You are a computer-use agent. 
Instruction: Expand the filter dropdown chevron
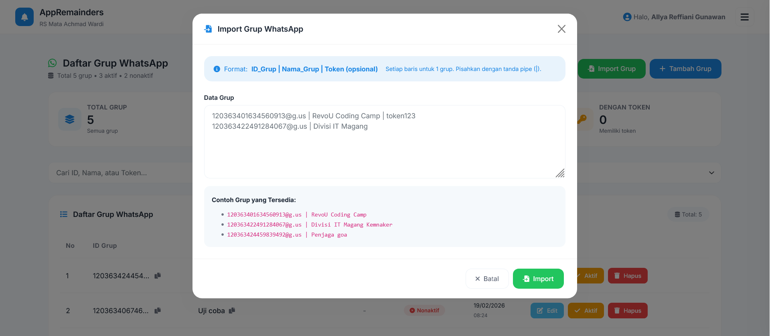[711, 173]
